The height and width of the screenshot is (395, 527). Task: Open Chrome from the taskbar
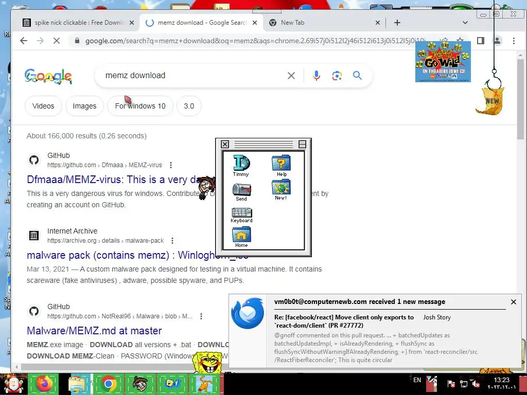point(108,384)
